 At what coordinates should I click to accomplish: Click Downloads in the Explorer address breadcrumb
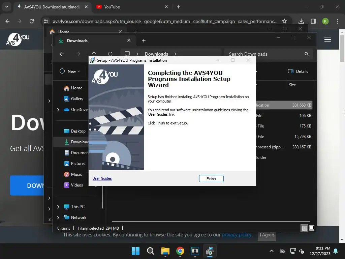pos(156,54)
